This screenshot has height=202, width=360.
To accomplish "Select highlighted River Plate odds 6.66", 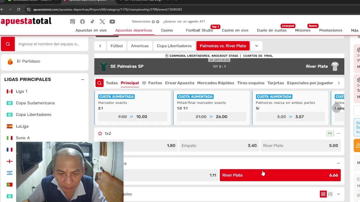I will point(280,175).
